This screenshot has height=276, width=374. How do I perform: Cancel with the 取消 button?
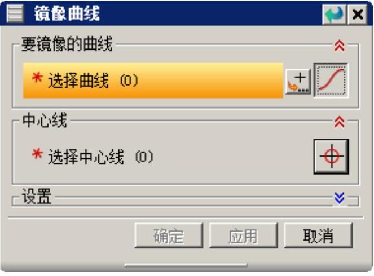coord(318,235)
